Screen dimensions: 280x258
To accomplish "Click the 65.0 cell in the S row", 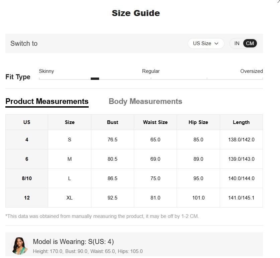I will (155, 139).
